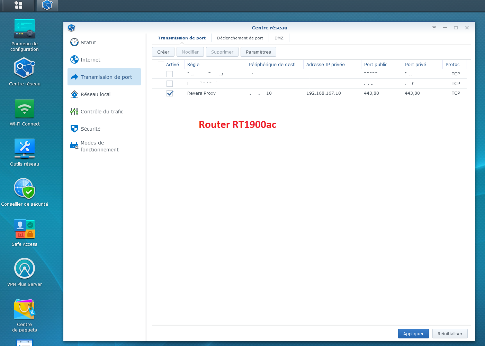Launch the Safe Access app

point(25,229)
